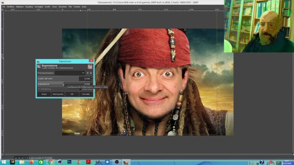The image size is (294, 165).
Task: Click the GIMP Wilber icon in title bar
Action: coord(2,2)
